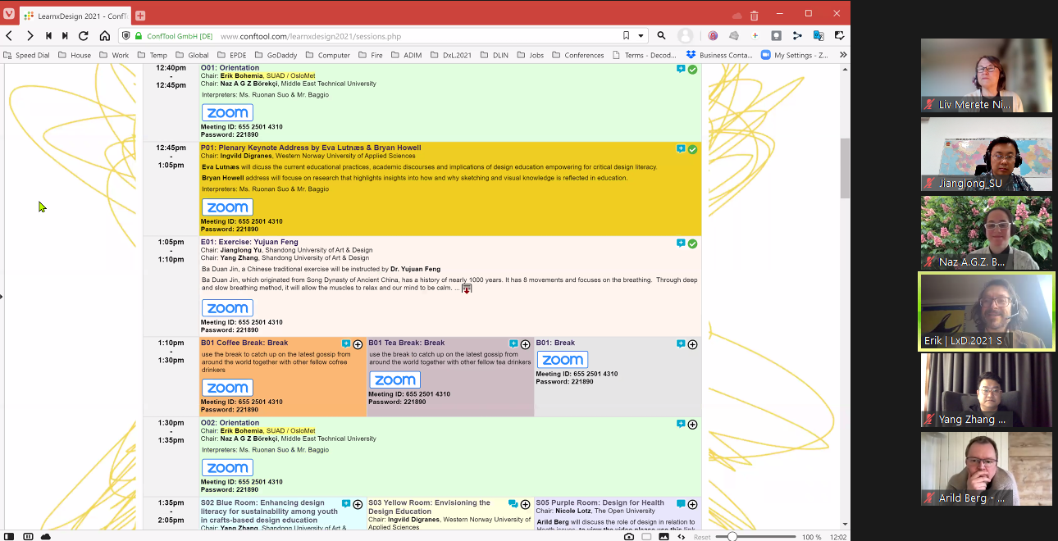This screenshot has height=541, width=1058.
Task: Adjust the page zoom slider
Action: click(732, 537)
